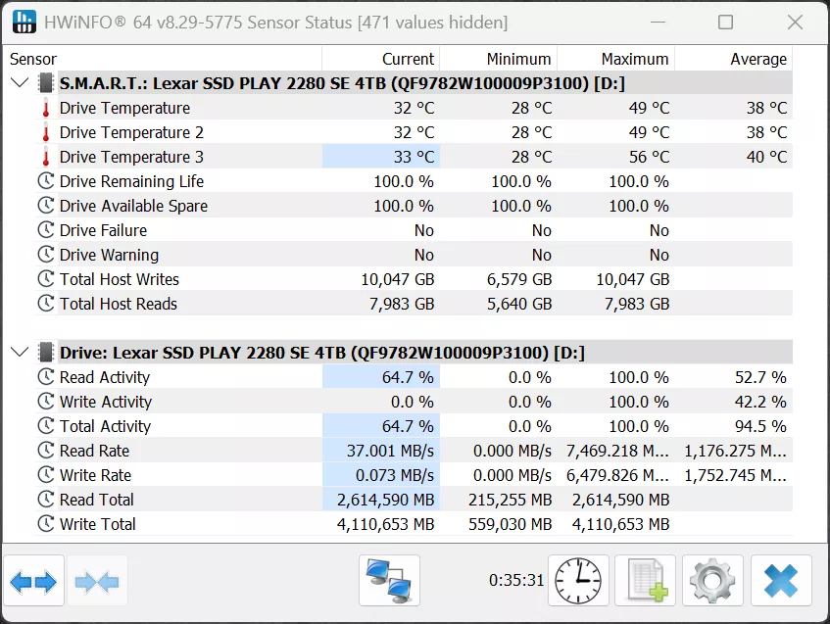
Task: Click the Read Rate label
Action: click(x=94, y=451)
